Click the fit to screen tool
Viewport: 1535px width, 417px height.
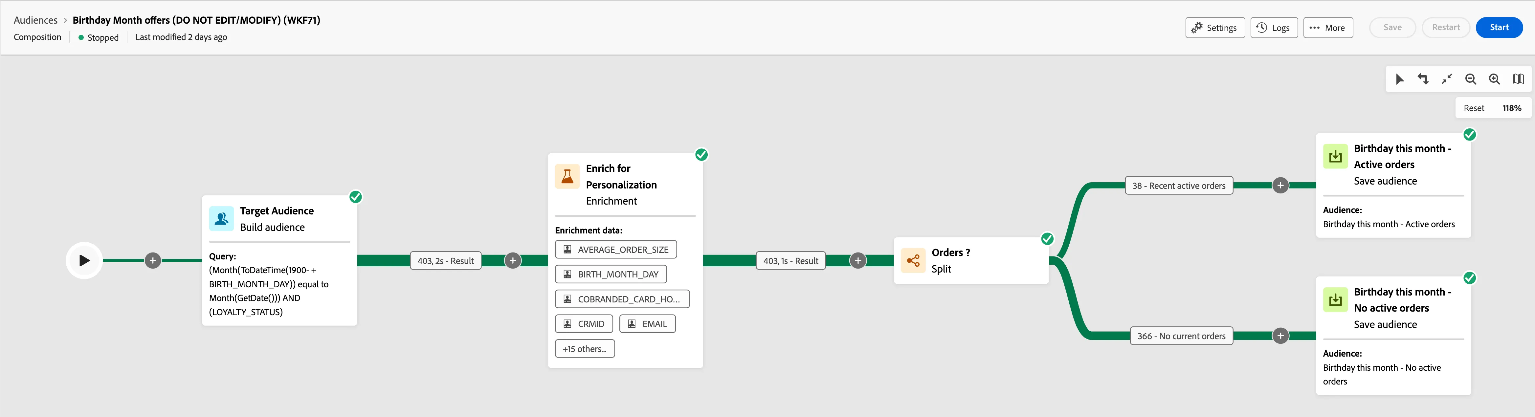[1447, 78]
